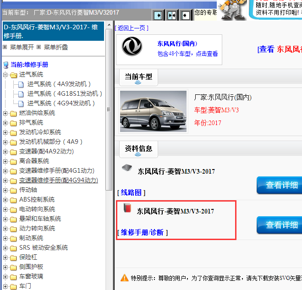Open the 线路图 link
302x290 pixels.
pyautogui.click(x=131, y=192)
